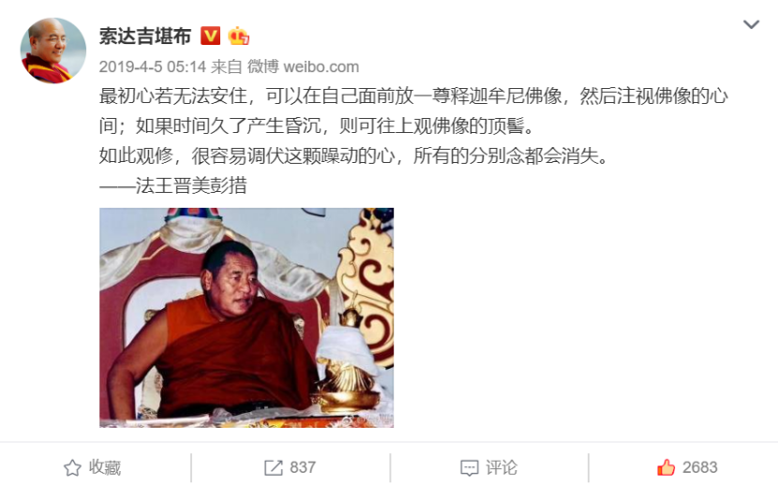
Task: Click the watermark in the photo corner
Action: [367, 420]
